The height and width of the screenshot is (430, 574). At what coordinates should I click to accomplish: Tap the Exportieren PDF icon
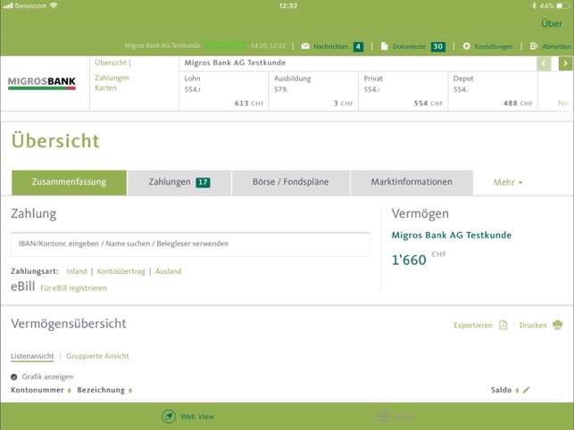(503, 325)
